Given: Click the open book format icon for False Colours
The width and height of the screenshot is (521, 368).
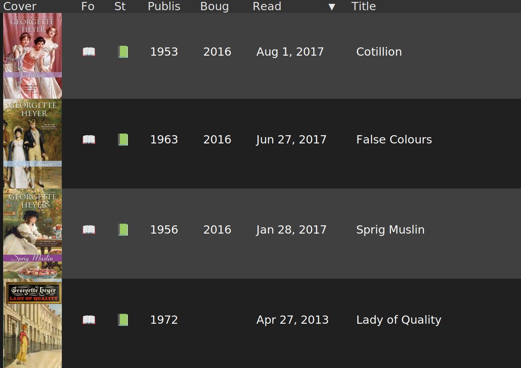Looking at the screenshot, I should click(x=89, y=140).
